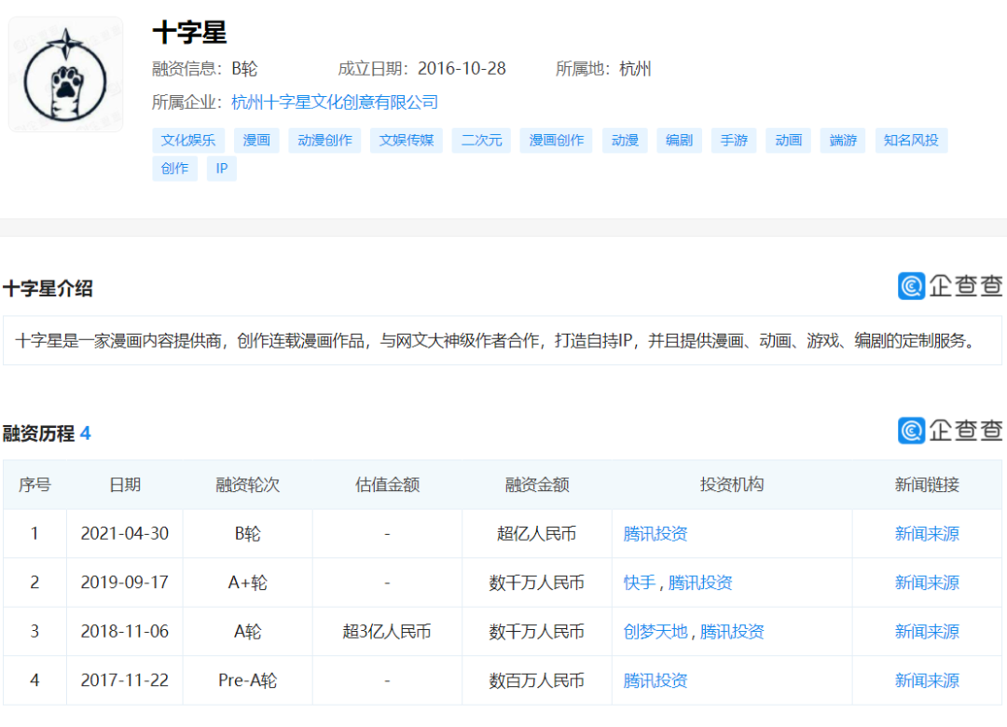The image size is (1007, 727).
Task: Click the 2018-11-06 date cell
Action: (125, 631)
